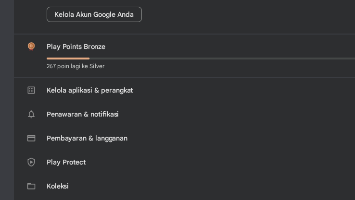355x200 pixels.
Task: Go to Pembayaran & langganan
Action: [x=87, y=138]
